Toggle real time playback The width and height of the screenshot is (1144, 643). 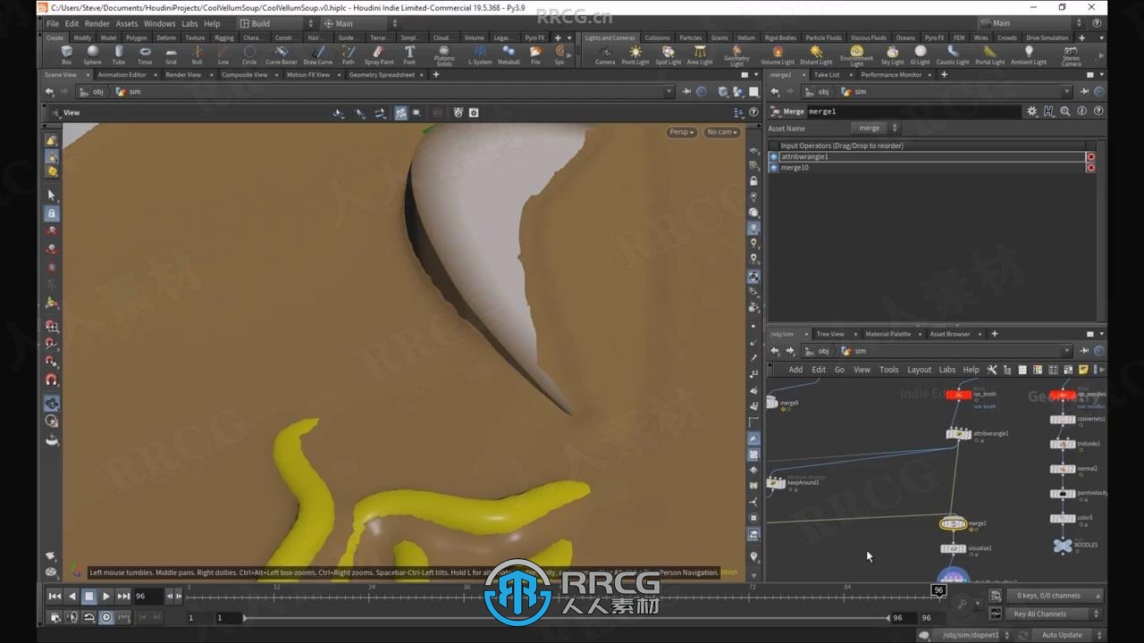coord(106,617)
